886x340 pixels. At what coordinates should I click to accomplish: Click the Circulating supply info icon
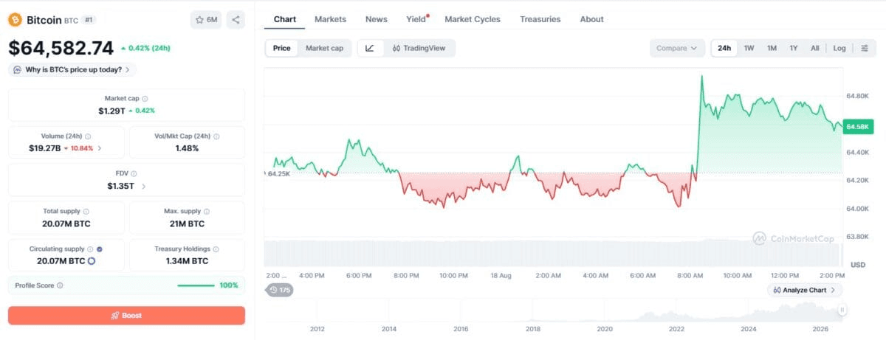[90, 249]
